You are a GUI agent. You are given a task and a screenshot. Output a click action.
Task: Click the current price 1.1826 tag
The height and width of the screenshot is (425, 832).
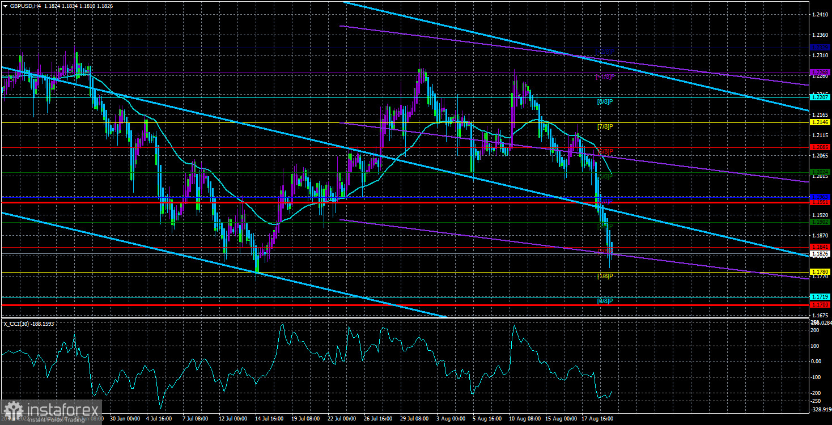821,254
